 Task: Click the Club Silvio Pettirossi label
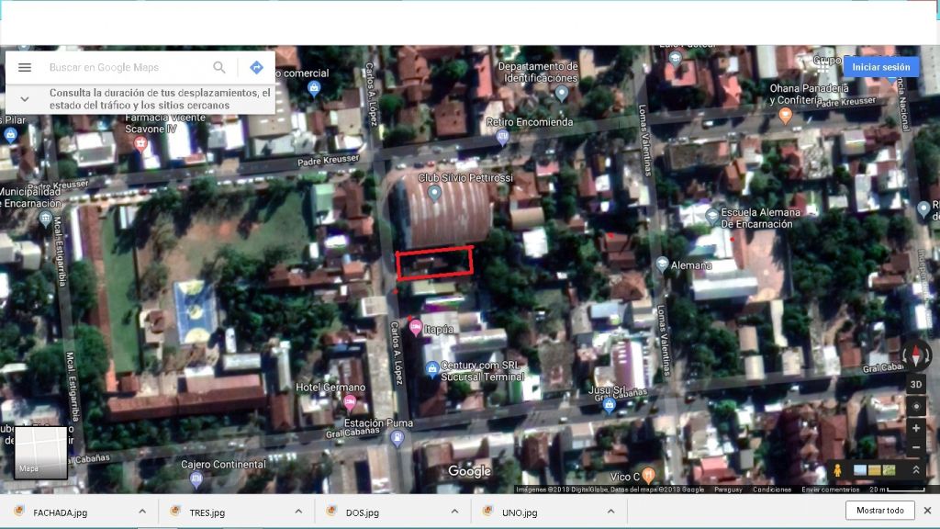click(x=465, y=177)
